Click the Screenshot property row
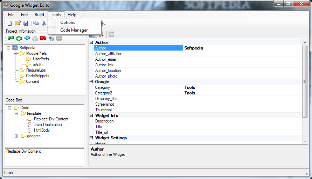Image resolution: width=312 pixels, height=179 pixels. point(198,104)
